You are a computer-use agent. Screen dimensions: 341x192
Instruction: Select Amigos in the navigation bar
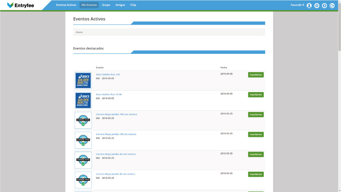(x=120, y=5)
